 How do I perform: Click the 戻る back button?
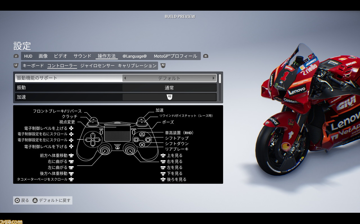pyautogui.click(x=22, y=200)
